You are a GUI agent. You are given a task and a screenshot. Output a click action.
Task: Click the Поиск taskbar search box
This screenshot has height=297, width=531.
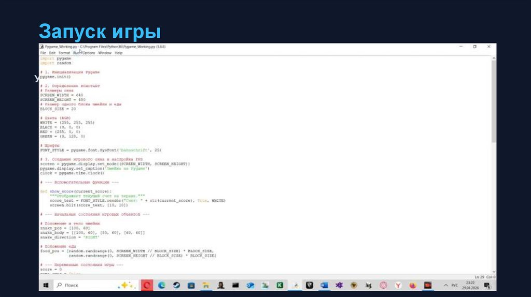pyautogui.click(x=95, y=285)
